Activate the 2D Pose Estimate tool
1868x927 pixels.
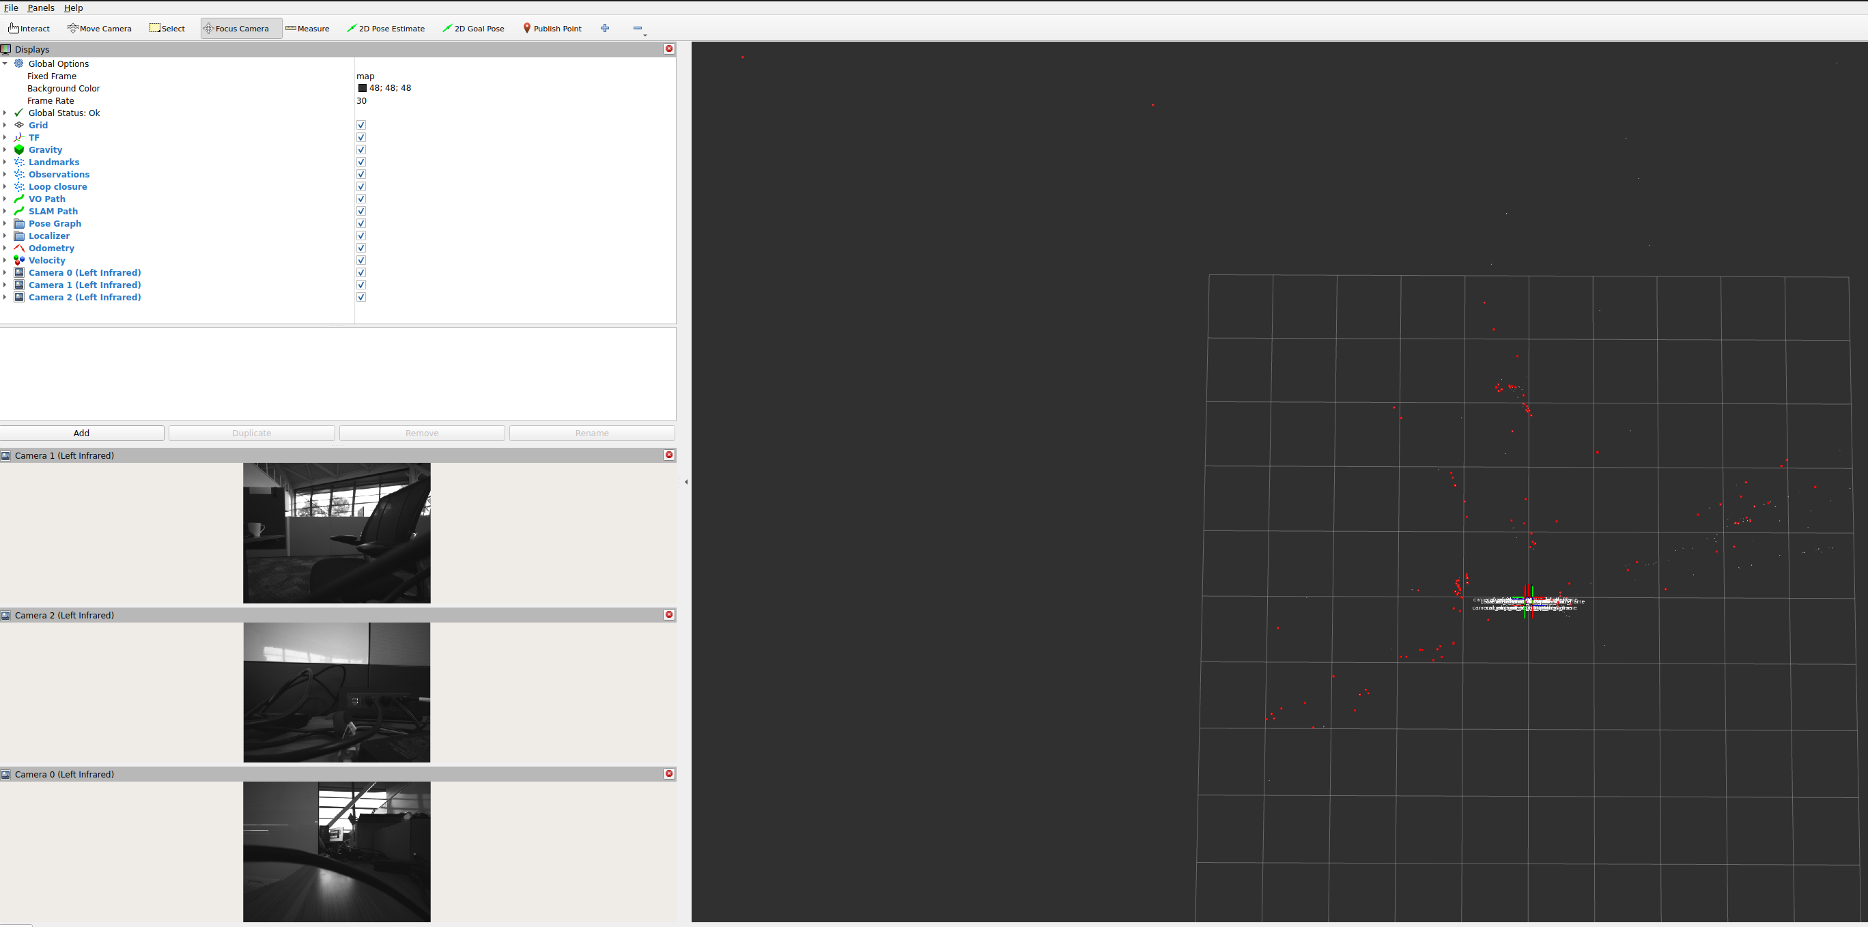click(x=386, y=28)
